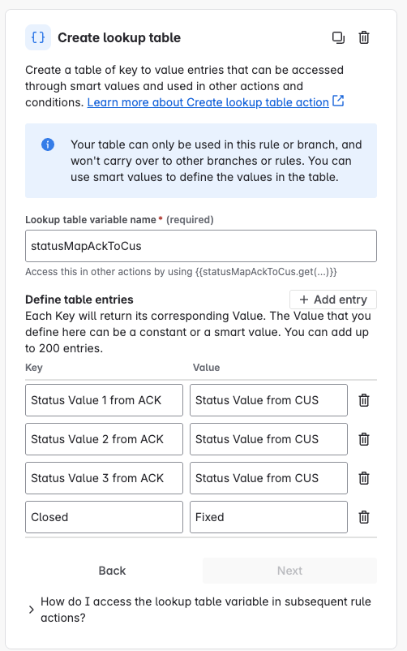Viewport: 407px width, 651px height.
Task: Delete the Create lookup table action
Action: pos(364,38)
